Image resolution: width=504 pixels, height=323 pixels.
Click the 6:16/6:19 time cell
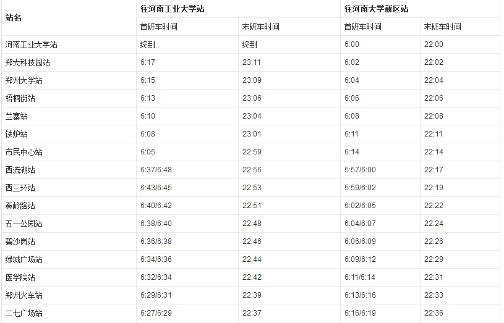tap(360, 313)
